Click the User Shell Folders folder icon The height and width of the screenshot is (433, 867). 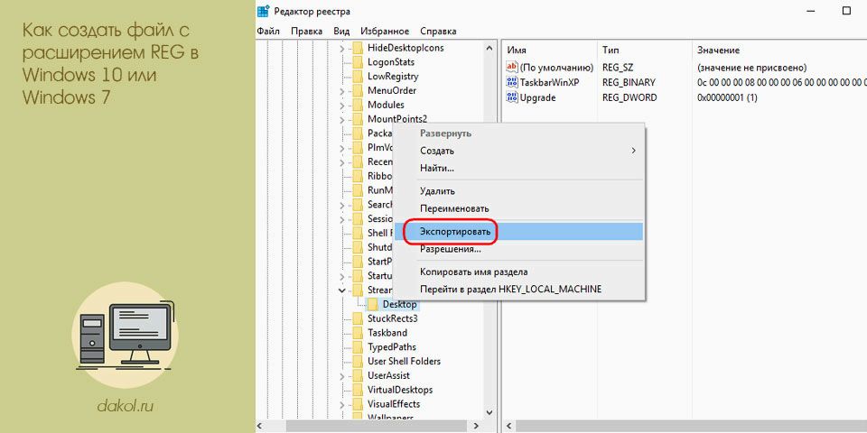358,361
